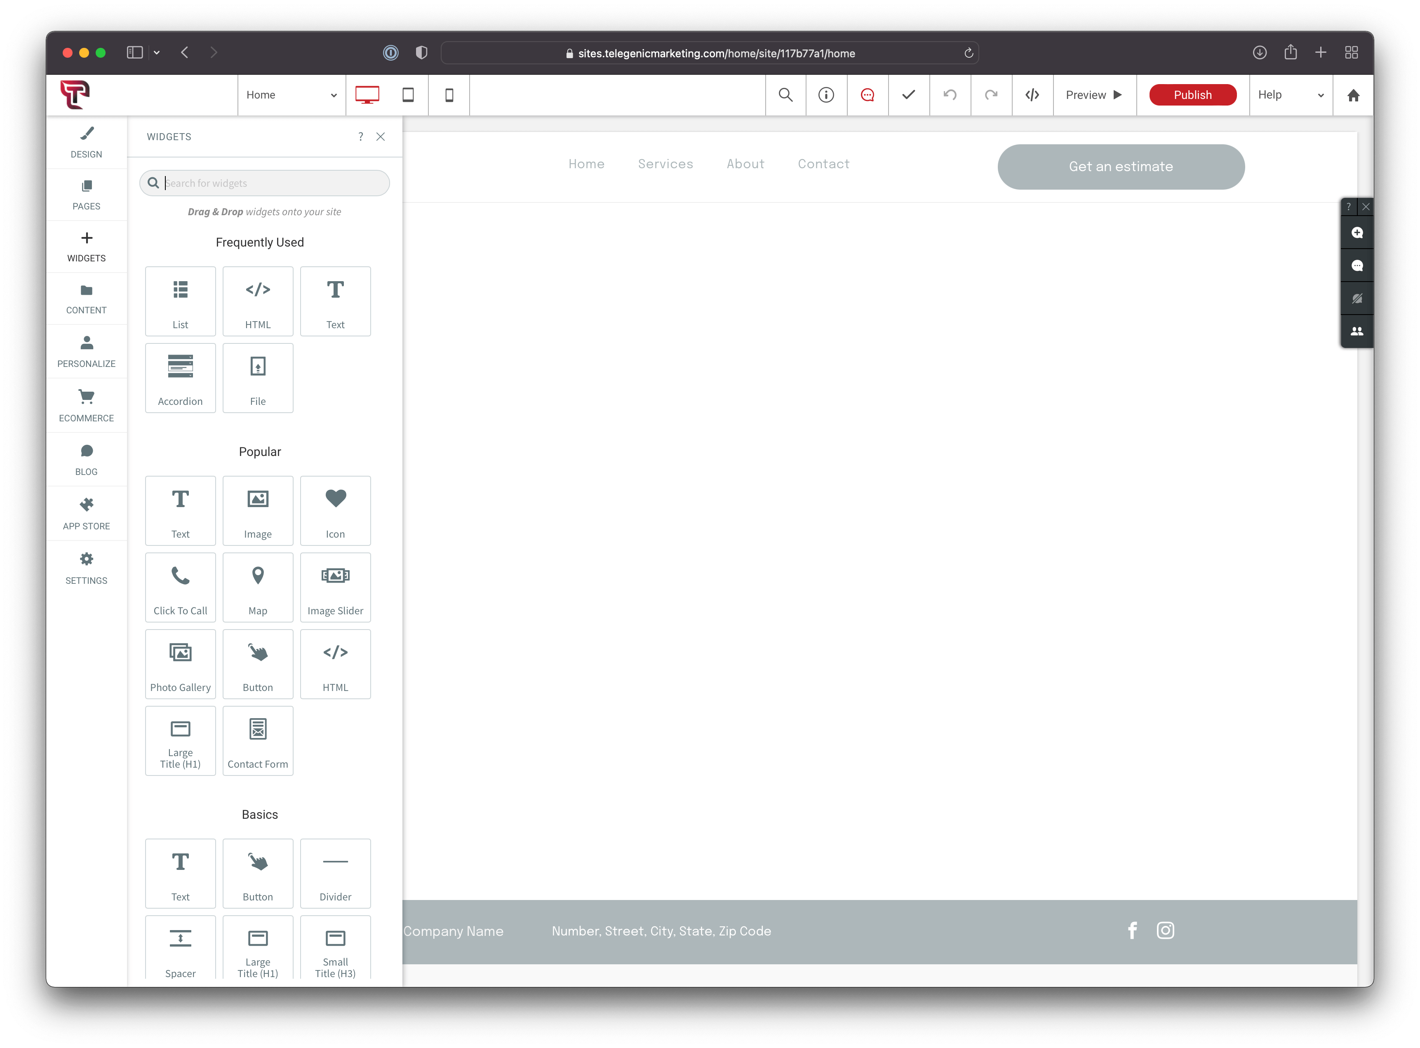This screenshot has height=1048, width=1420.
Task: Open the Blog section
Action: pos(86,460)
